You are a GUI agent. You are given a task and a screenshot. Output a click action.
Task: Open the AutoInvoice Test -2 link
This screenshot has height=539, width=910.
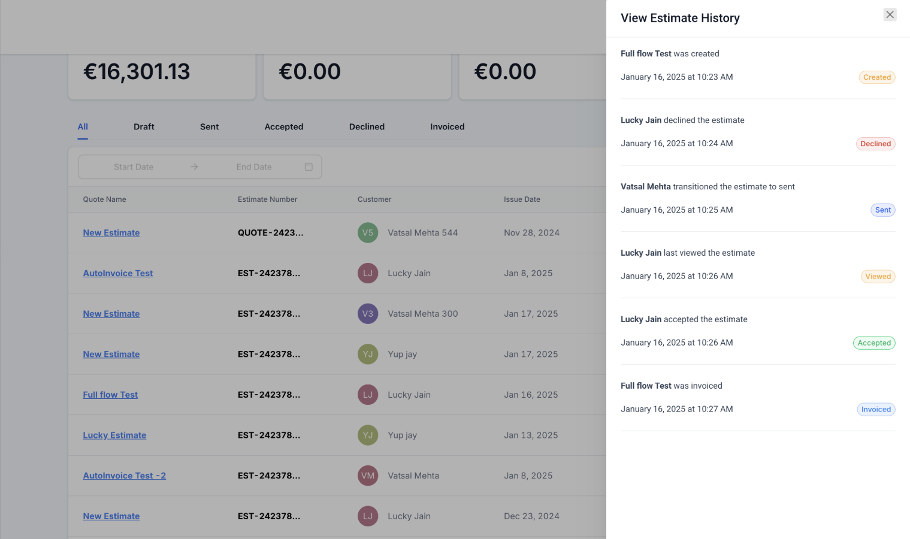(x=124, y=476)
